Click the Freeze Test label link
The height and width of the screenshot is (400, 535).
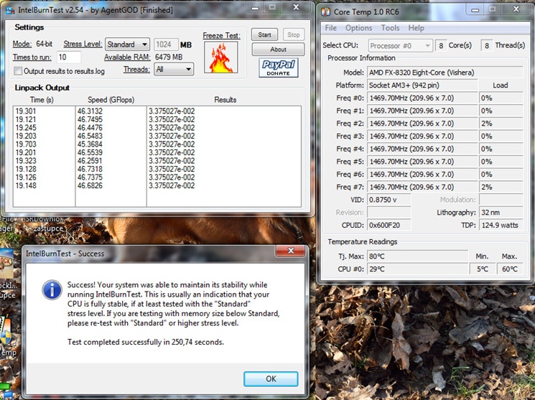[221, 35]
